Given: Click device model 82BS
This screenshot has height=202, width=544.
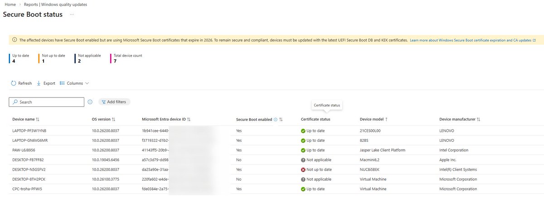Looking at the screenshot, I should click(364, 140).
